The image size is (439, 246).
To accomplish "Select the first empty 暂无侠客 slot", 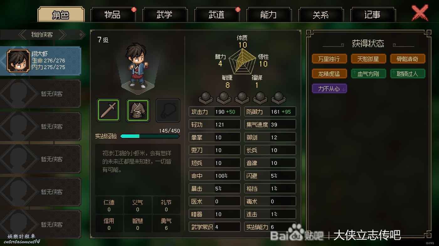I will tap(40, 94).
